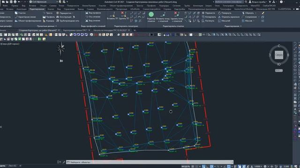Image resolution: width=300 pixels, height=168 pixels.
Task: Click the Undo arrow in quick access toolbar
Action: [19, 2]
